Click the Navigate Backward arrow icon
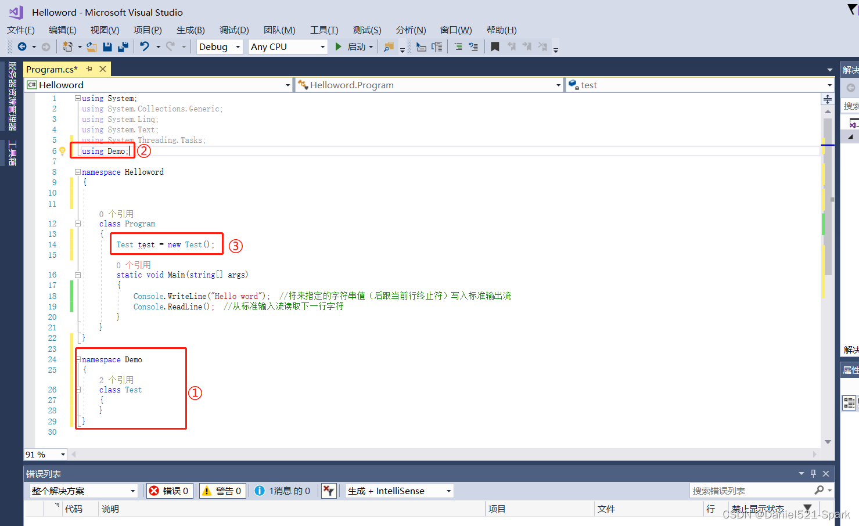This screenshot has width=859, height=526. pyautogui.click(x=22, y=46)
